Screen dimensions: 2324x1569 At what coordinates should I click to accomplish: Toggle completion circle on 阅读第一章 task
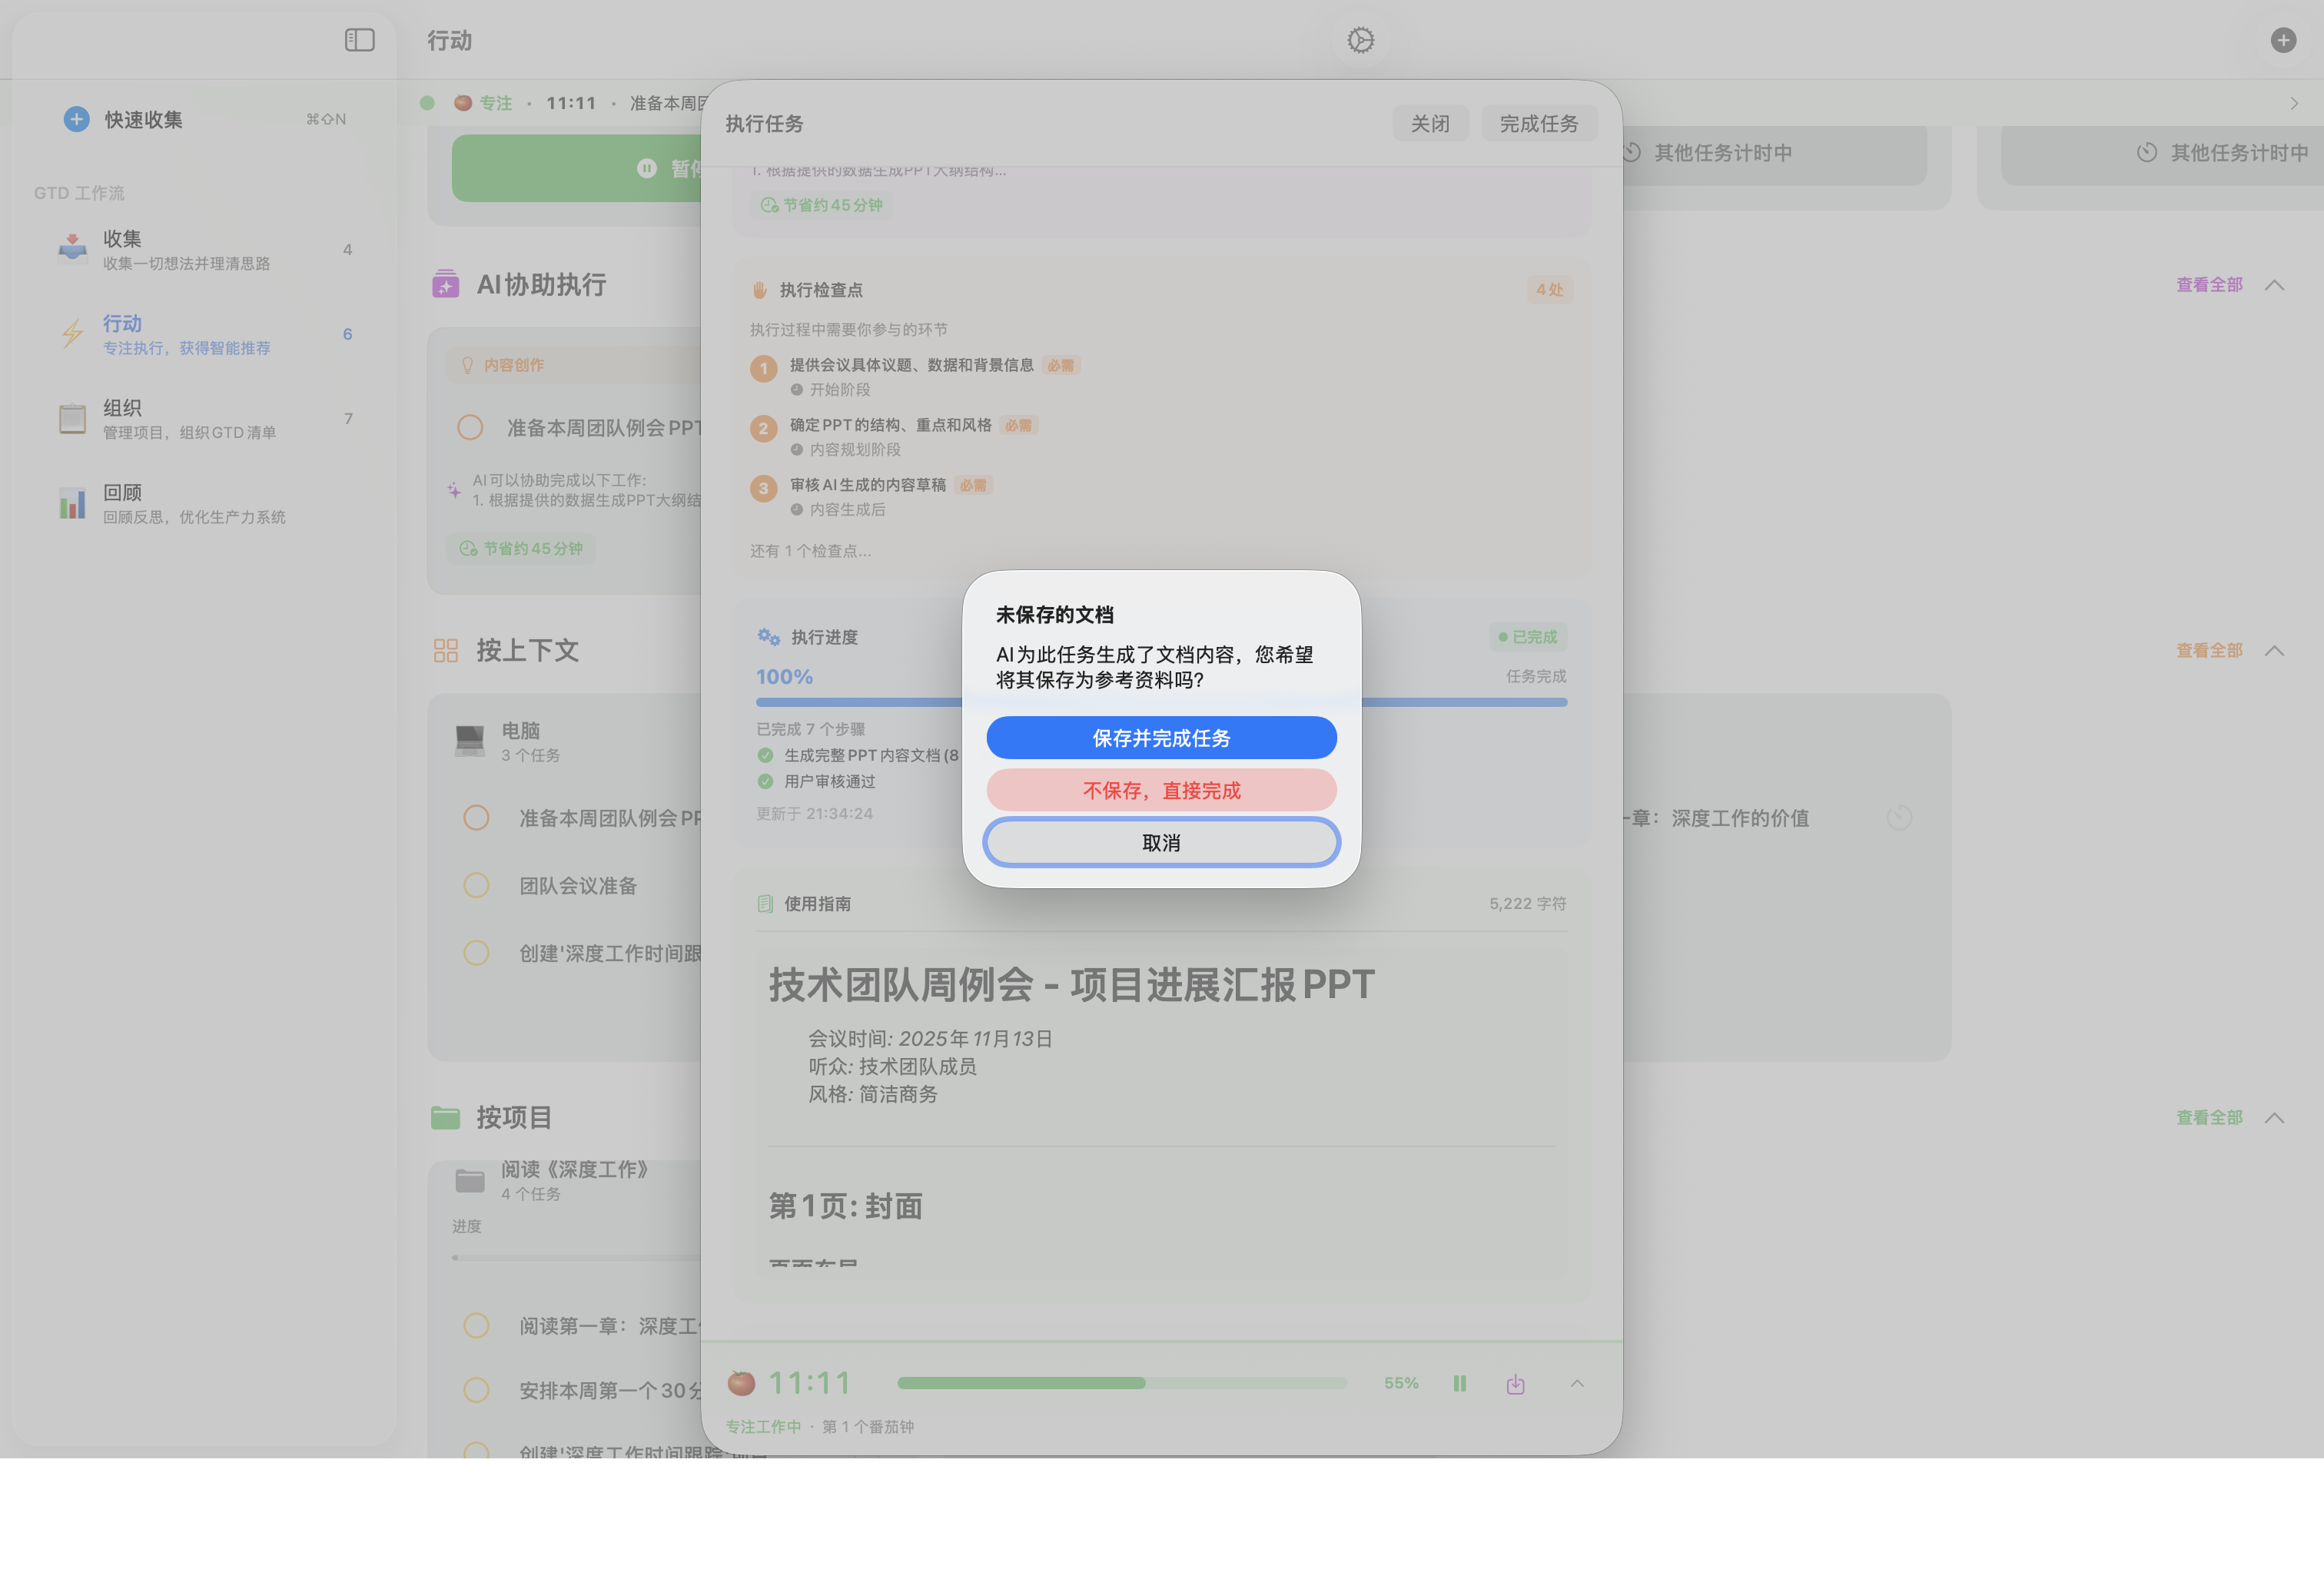tap(476, 1325)
